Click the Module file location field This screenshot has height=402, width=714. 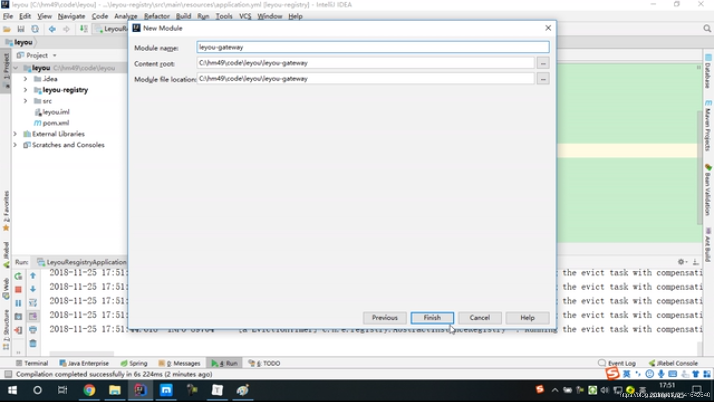click(x=366, y=79)
